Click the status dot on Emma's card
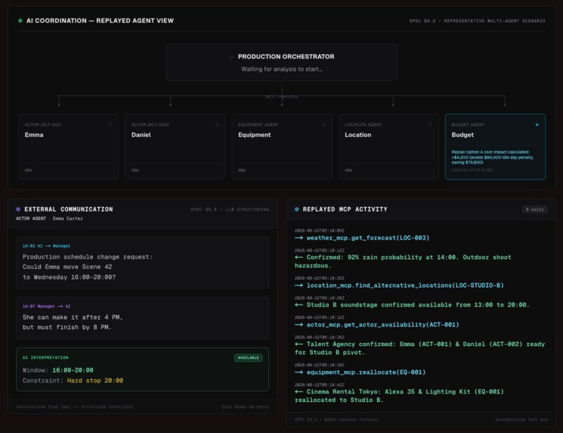Screen dimensions: 563x433 (110, 125)
